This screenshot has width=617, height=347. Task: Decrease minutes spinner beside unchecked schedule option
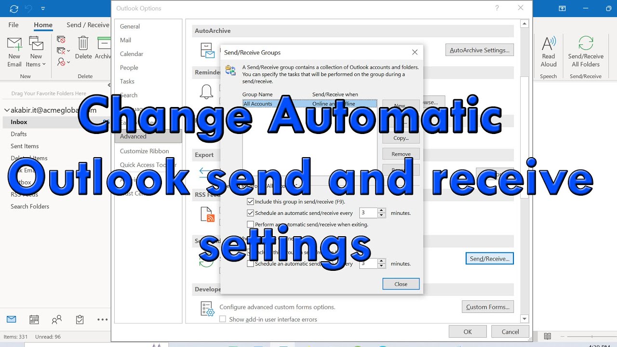382,266
